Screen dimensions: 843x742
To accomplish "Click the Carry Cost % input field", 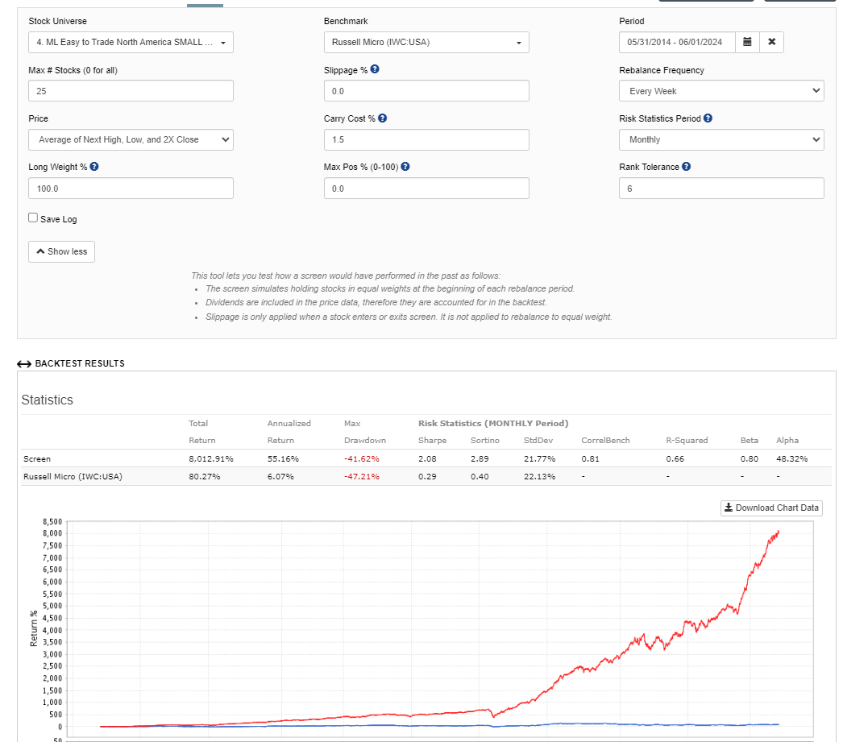I will point(426,139).
